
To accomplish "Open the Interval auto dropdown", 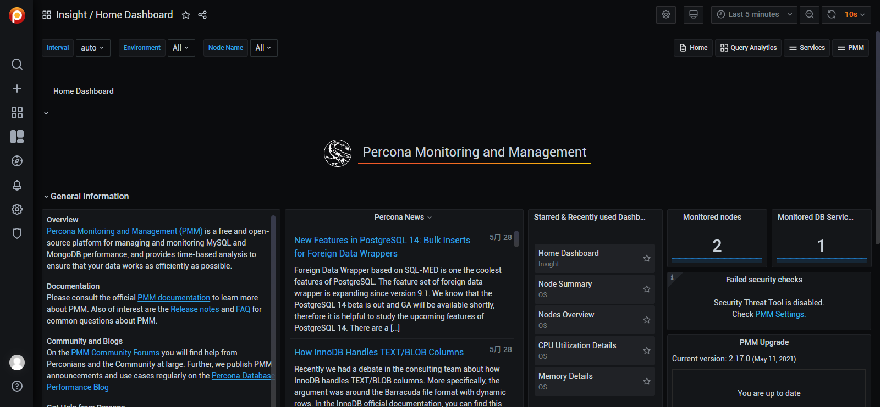I will pyautogui.click(x=92, y=48).
